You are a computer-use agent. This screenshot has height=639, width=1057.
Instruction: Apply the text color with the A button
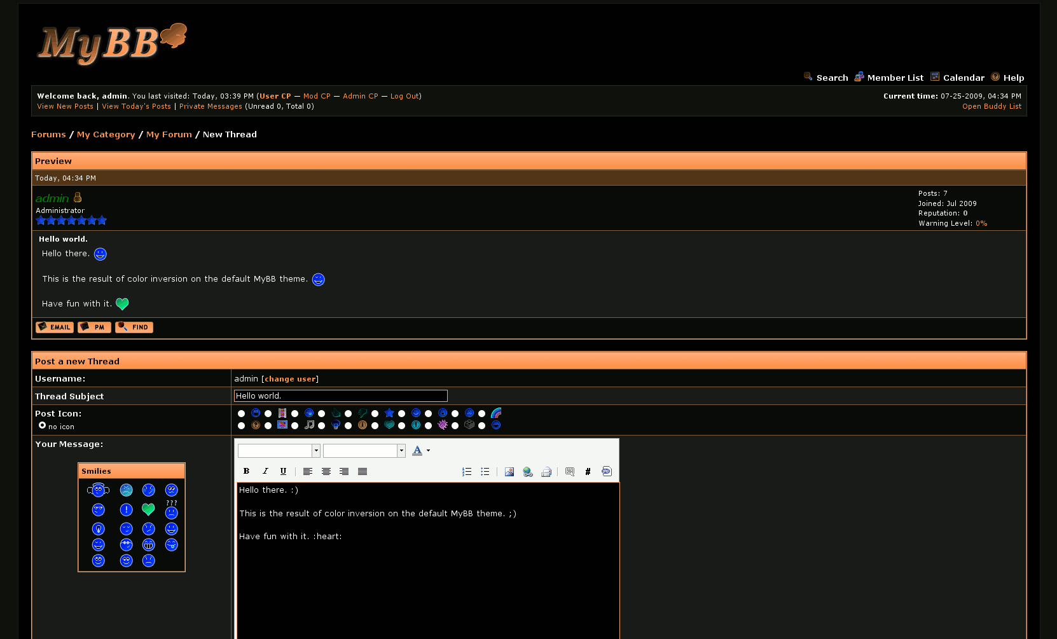[417, 451]
